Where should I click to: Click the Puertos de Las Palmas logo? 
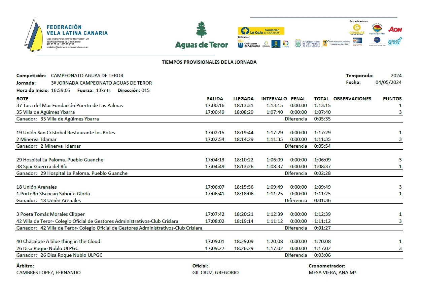pos(377,41)
